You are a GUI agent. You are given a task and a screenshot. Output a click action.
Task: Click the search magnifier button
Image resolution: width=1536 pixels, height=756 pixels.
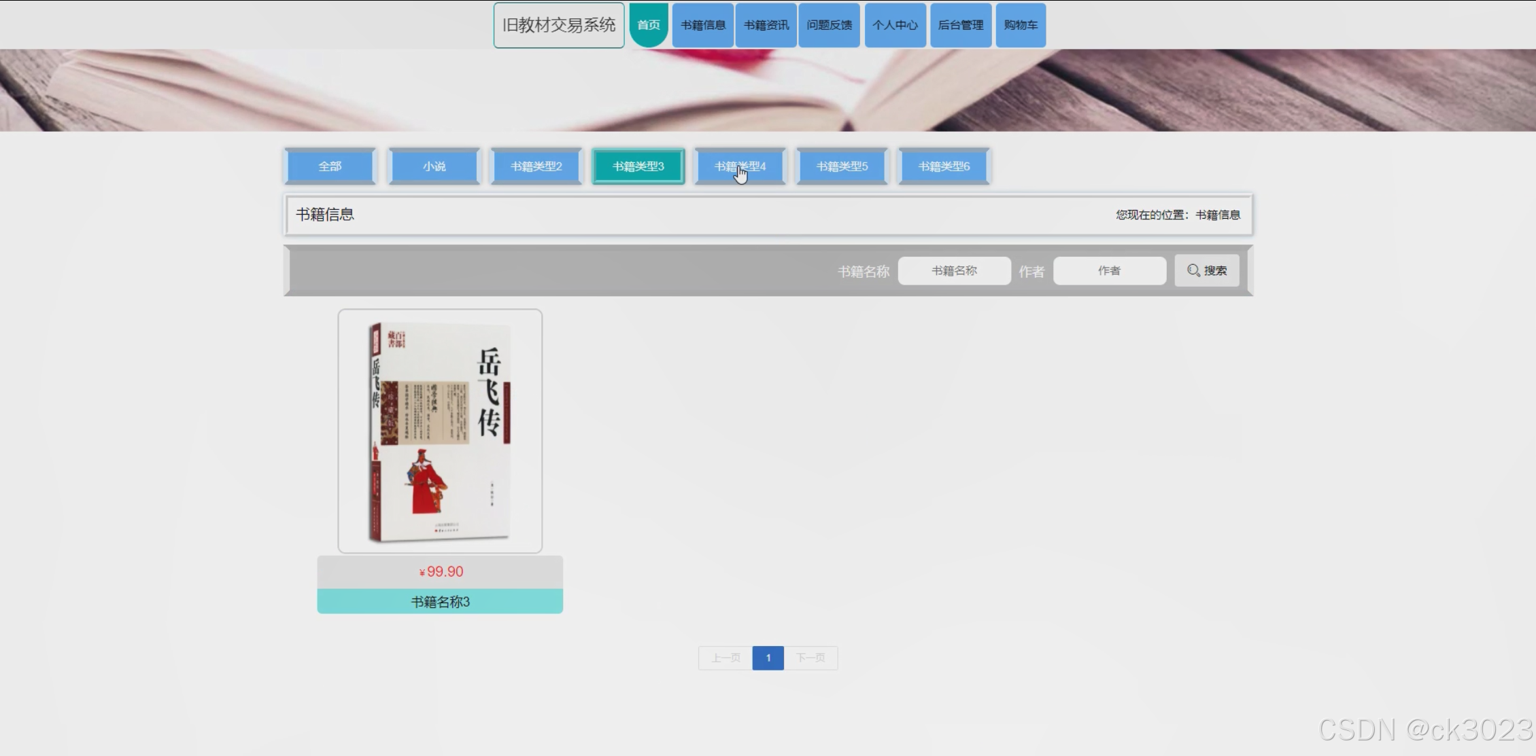[1207, 270]
